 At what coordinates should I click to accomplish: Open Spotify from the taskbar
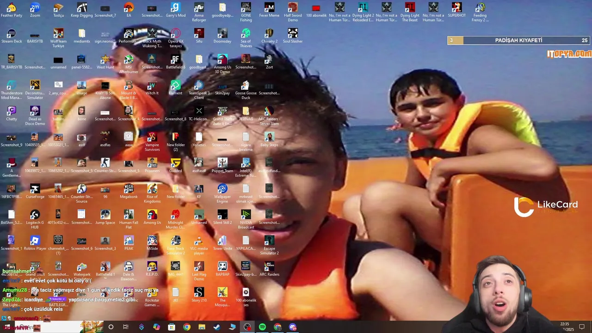(x=262, y=327)
